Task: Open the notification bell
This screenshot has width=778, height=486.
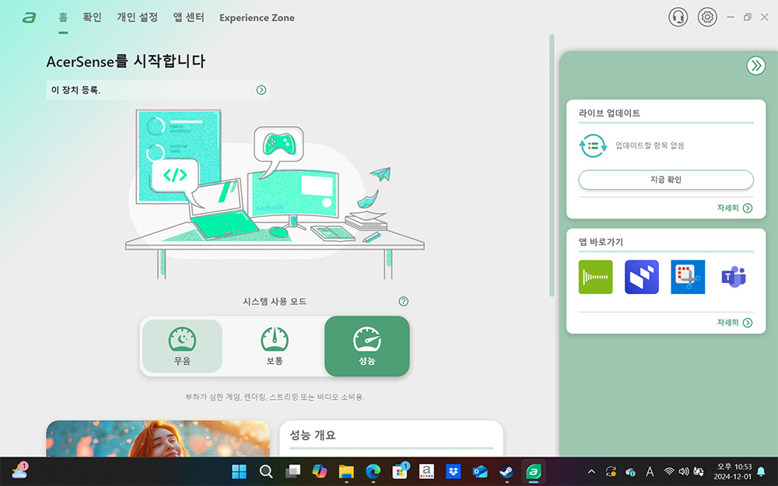Action: pyautogui.click(x=761, y=472)
